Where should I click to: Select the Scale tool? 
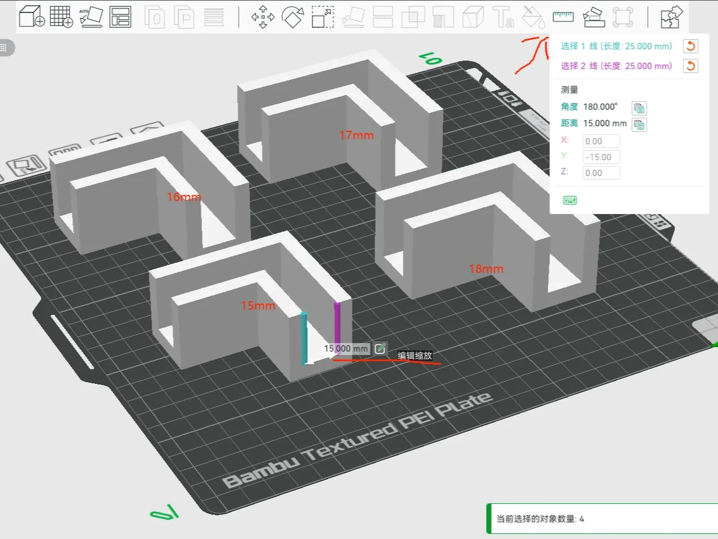[x=323, y=17]
